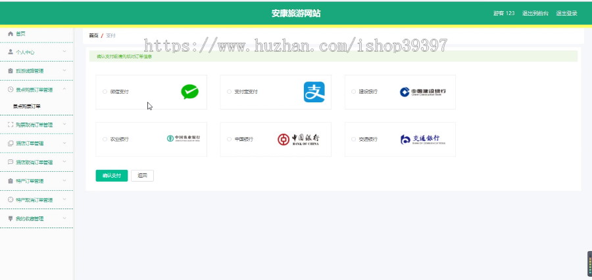Click the copy-pages icon for 酒店订单管理

tap(11, 144)
